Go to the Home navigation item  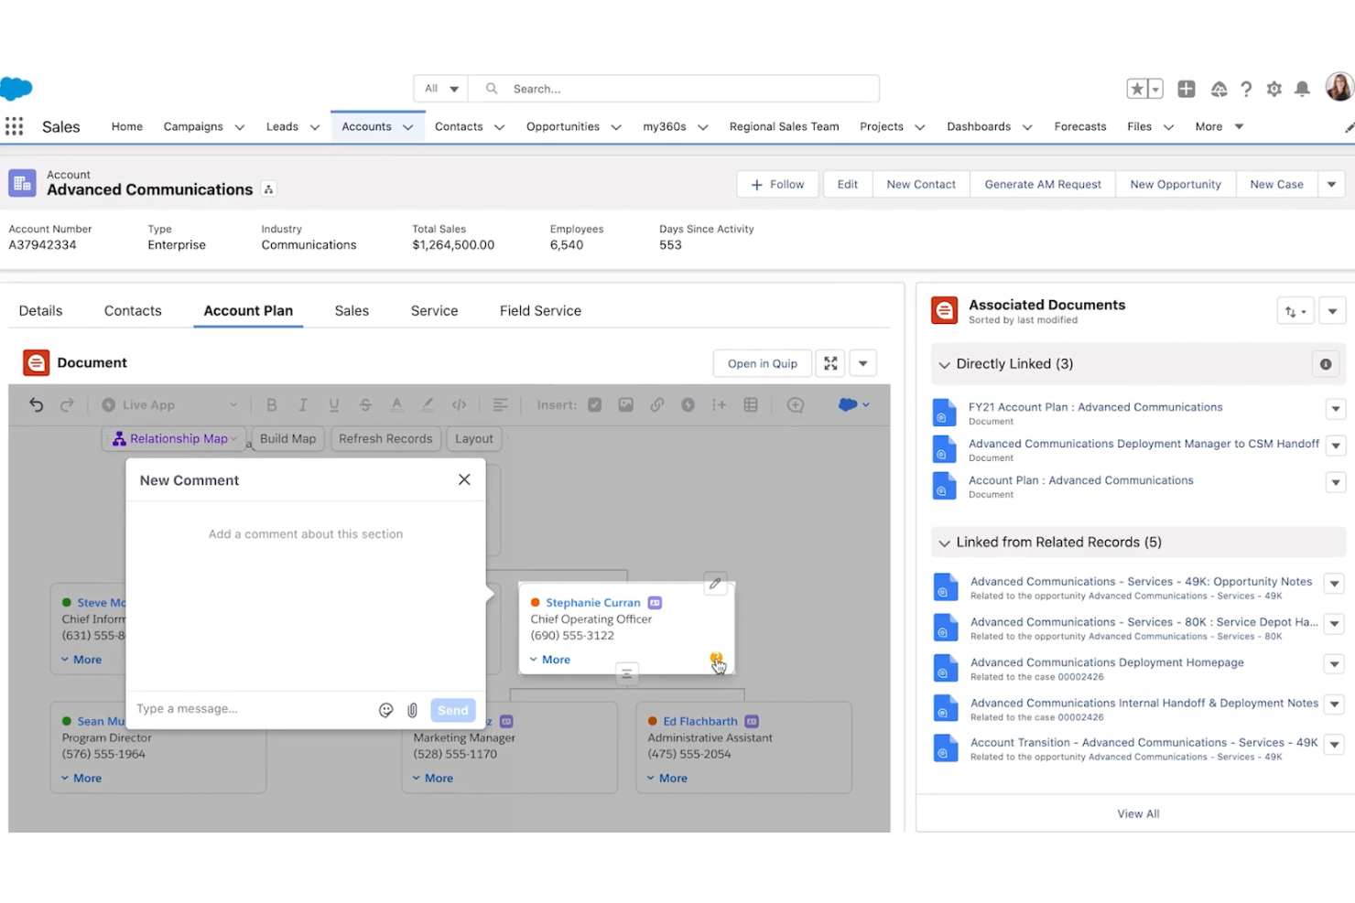tap(127, 126)
